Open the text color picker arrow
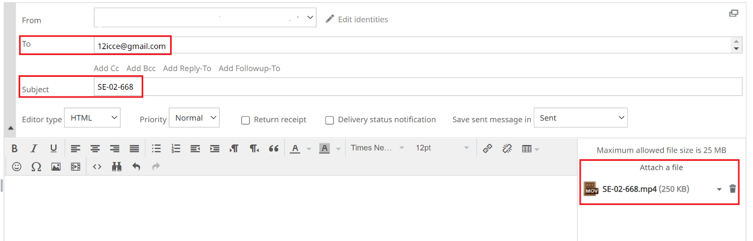 coord(308,148)
